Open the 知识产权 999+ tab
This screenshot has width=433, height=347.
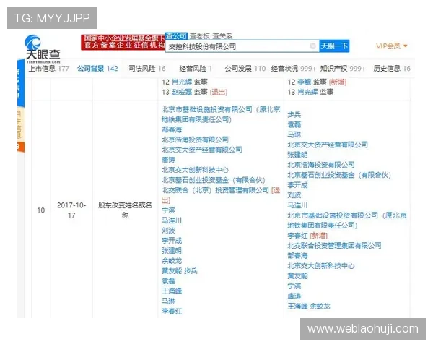[343, 69]
